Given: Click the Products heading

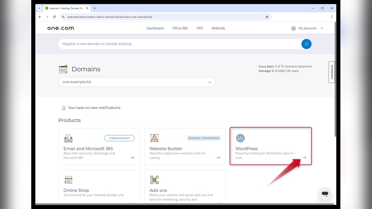Looking at the screenshot, I should point(70,120).
